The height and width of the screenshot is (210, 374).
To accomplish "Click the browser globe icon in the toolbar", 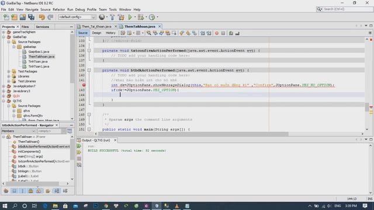I will (102, 17).
